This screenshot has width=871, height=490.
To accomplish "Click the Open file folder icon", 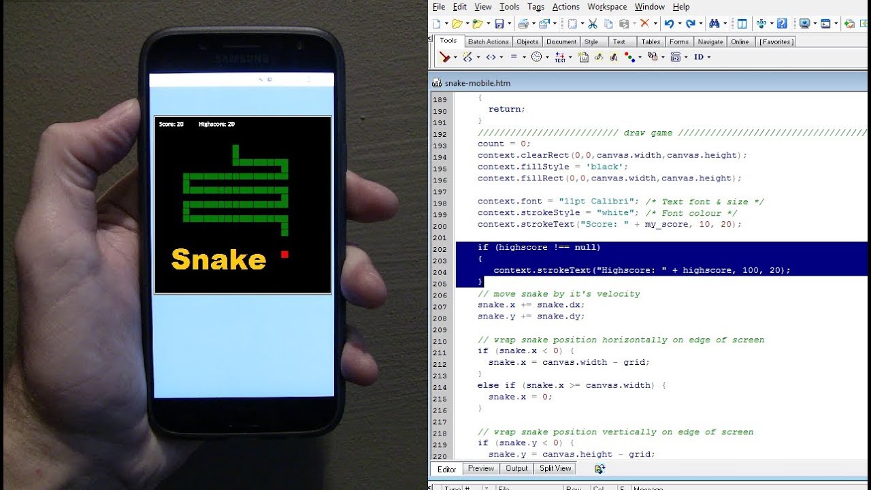I will (457, 24).
